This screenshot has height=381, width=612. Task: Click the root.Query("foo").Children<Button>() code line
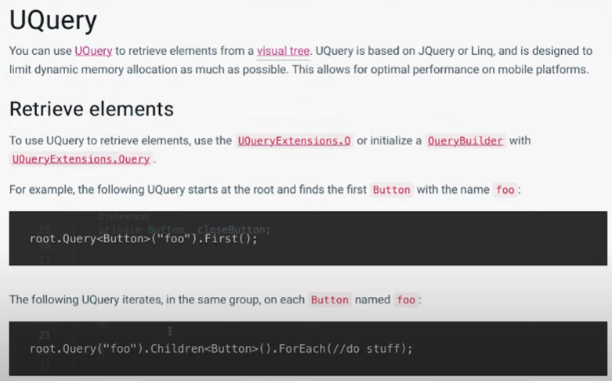[x=221, y=348]
